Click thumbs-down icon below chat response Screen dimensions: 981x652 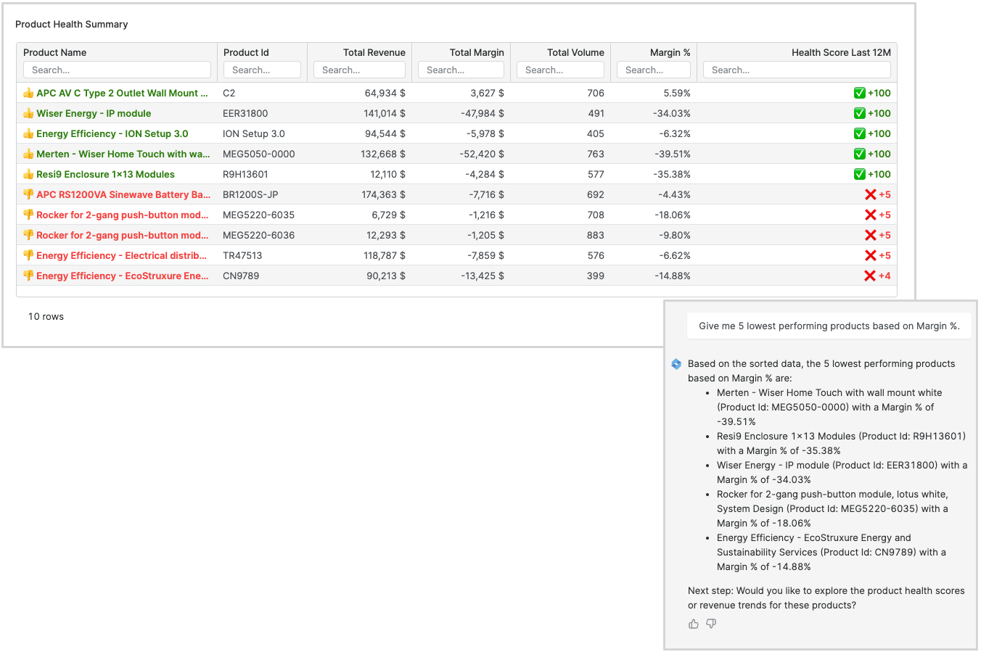(711, 624)
